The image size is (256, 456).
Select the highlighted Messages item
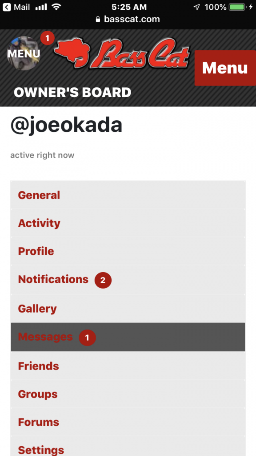pyautogui.click(x=128, y=337)
